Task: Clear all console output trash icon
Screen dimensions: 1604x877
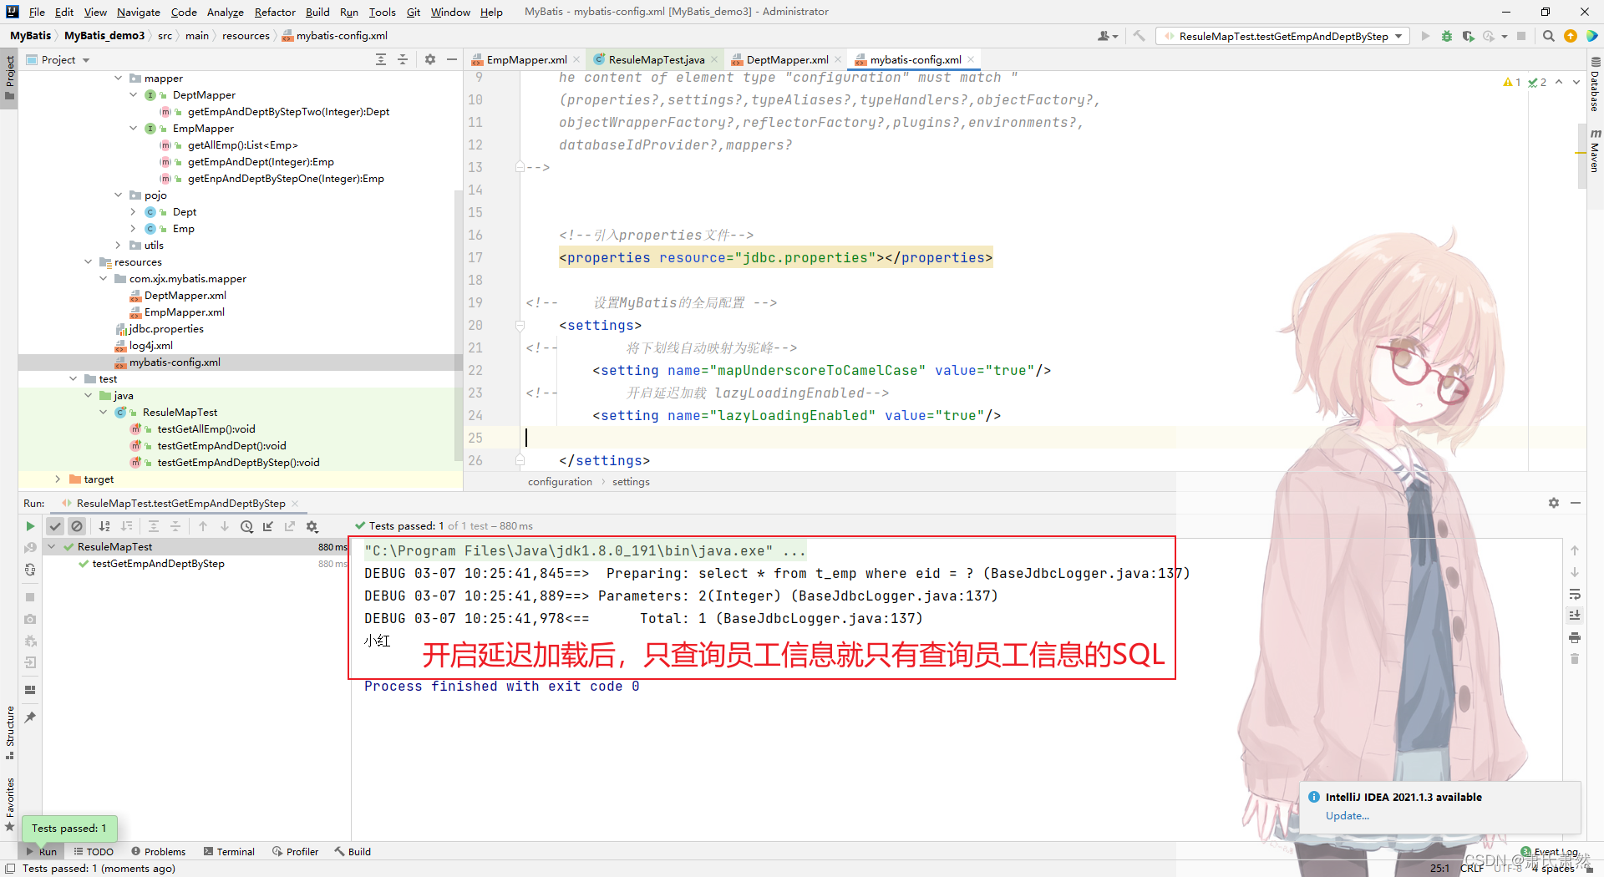Action: [x=1575, y=659]
